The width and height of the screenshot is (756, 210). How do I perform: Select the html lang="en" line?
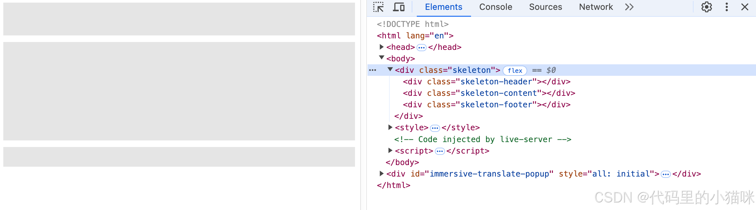click(x=415, y=36)
